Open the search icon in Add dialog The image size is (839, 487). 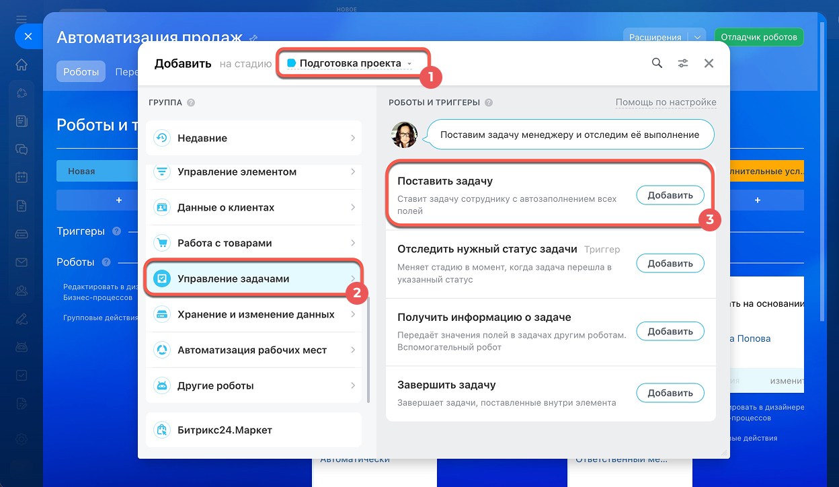coord(657,63)
